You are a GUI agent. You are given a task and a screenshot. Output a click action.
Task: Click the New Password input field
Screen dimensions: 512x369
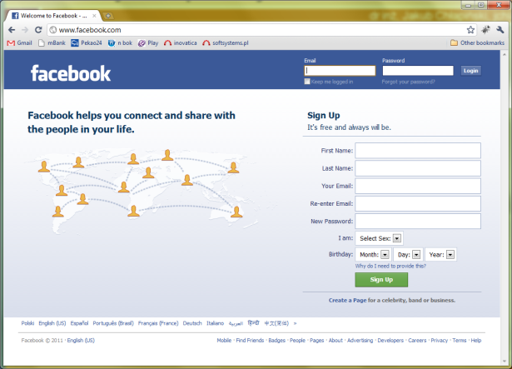(418, 222)
